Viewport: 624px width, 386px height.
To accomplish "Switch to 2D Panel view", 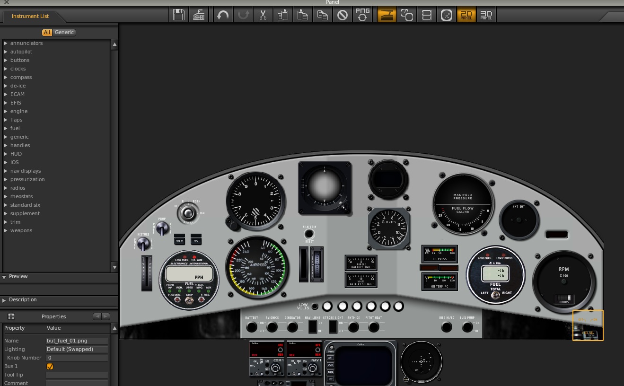I will pyautogui.click(x=466, y=15).
